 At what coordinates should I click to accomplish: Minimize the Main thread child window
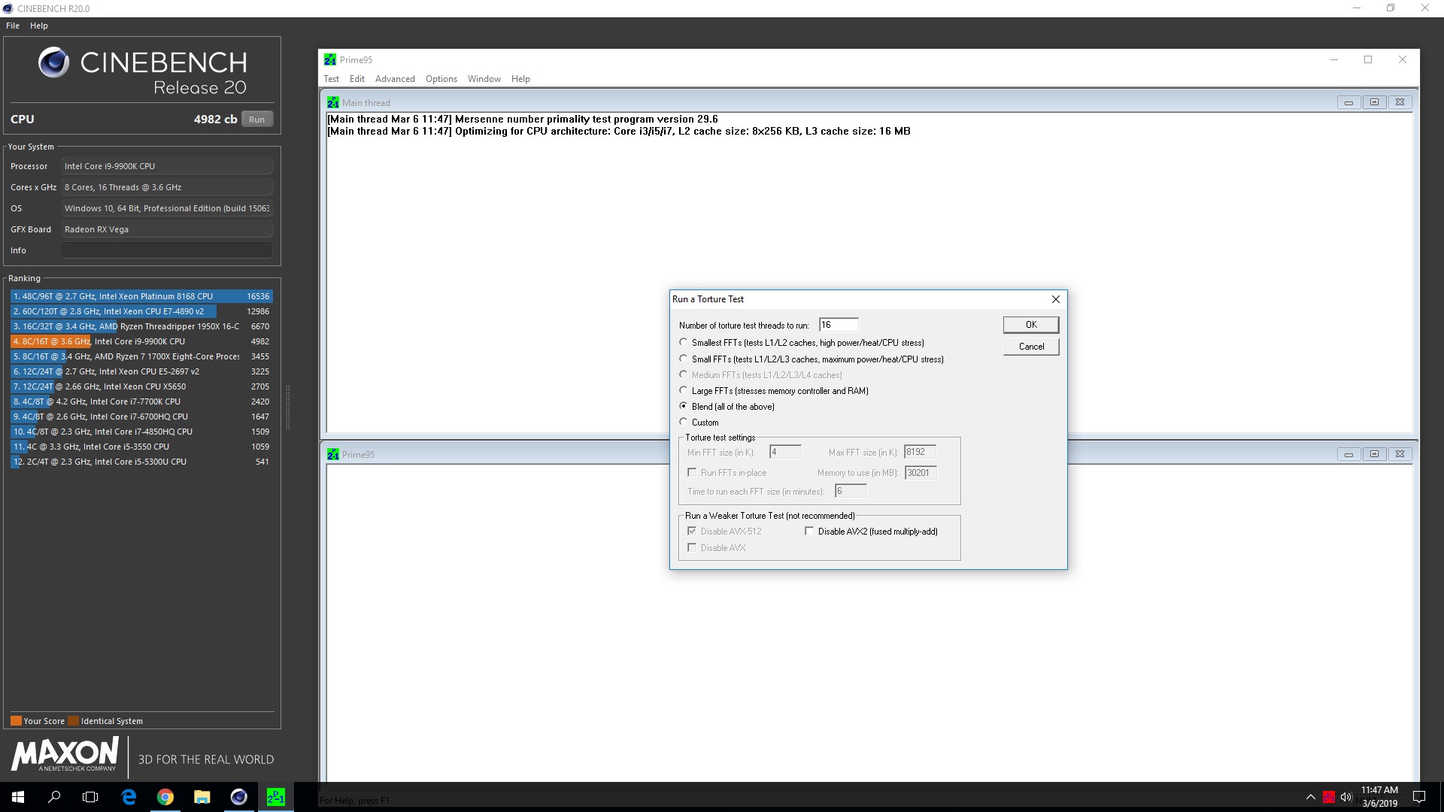[x=1348, y=102]
